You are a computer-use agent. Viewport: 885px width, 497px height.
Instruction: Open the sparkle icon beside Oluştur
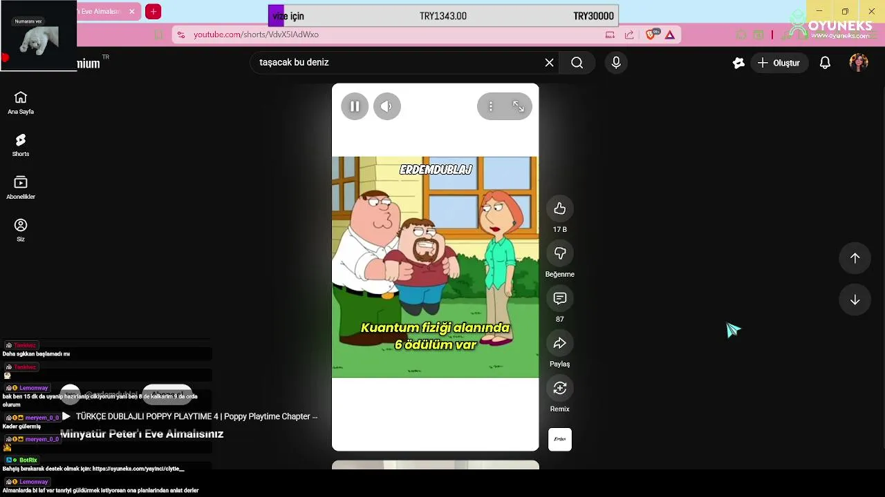(738, 63)
